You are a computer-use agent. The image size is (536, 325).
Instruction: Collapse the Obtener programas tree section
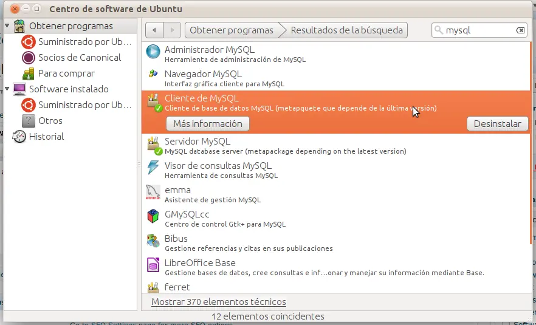pyautogui.click(x=7, y=26)
